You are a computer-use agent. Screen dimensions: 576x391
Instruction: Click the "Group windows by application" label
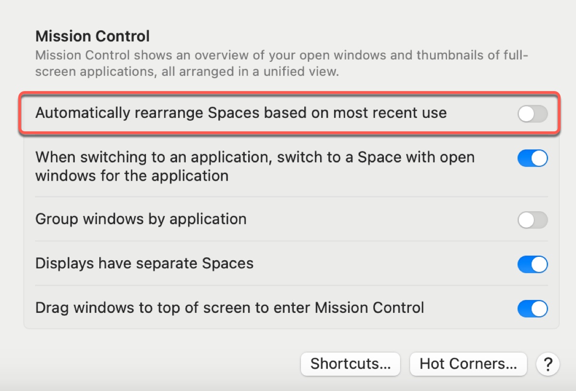(141, 219)
